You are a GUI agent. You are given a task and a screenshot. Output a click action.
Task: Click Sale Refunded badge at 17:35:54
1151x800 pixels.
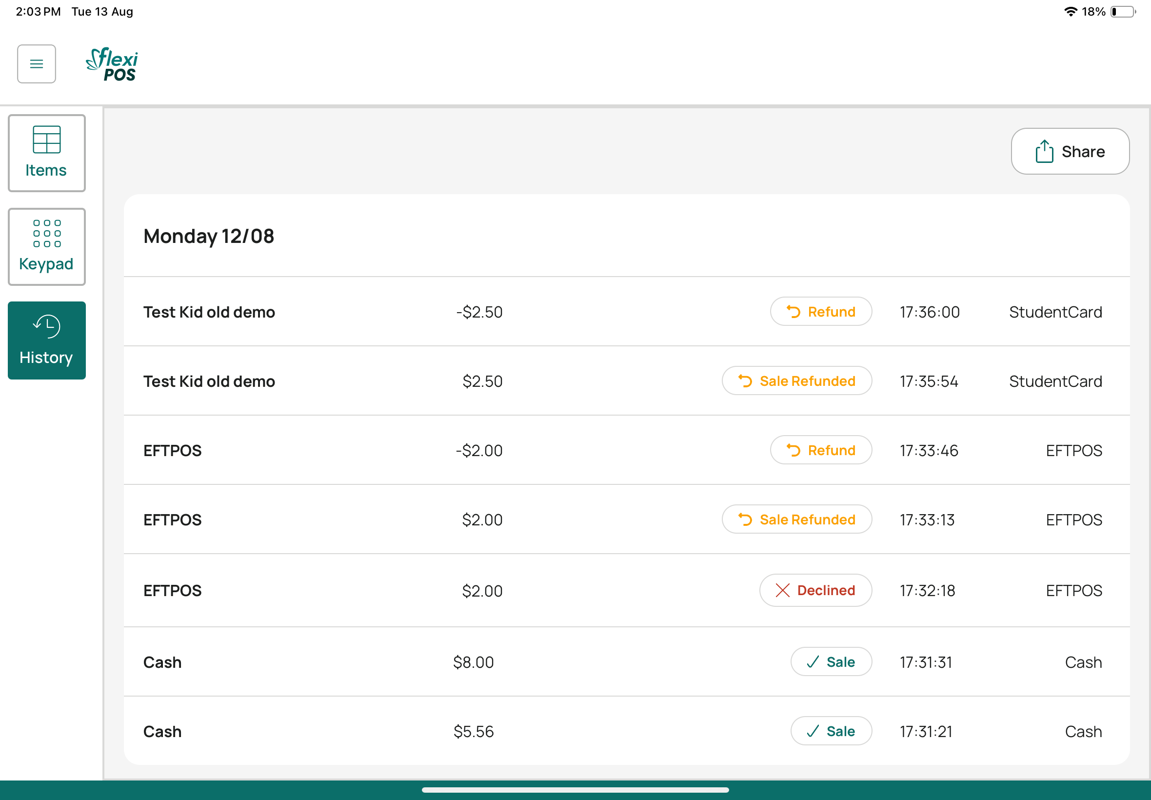point(796,381)
